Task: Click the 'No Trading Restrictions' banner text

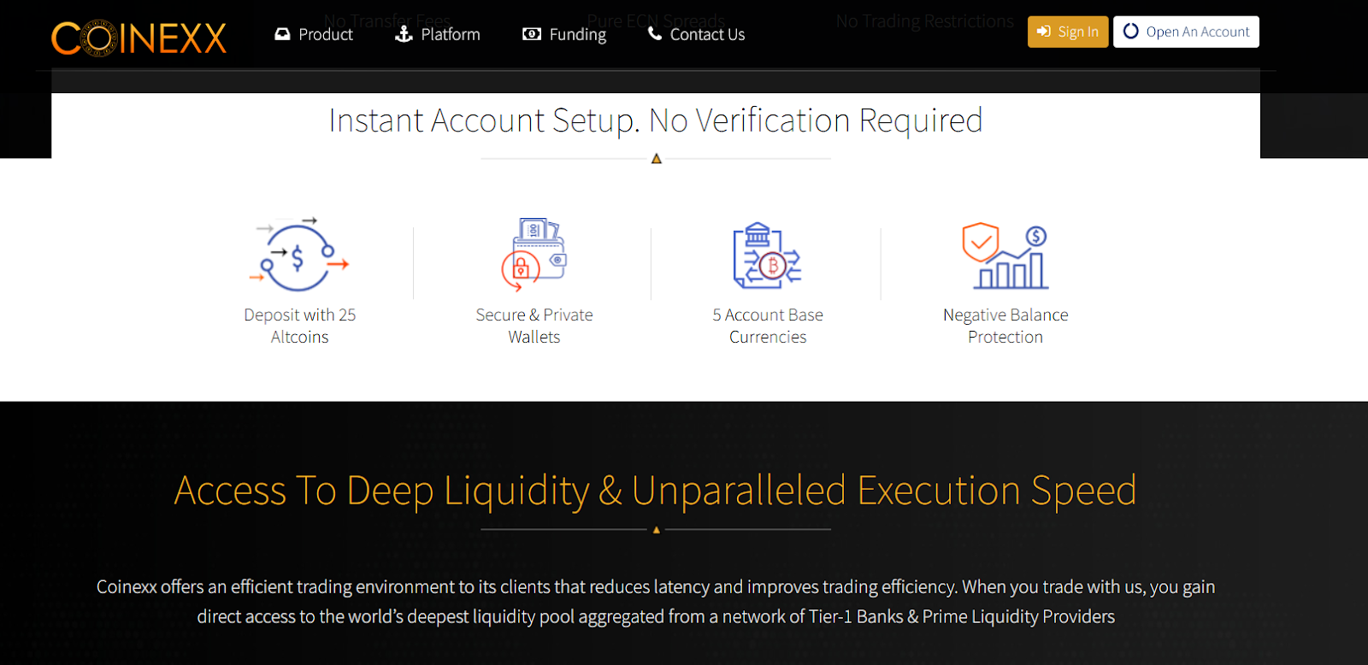Action: pos(925,21)
